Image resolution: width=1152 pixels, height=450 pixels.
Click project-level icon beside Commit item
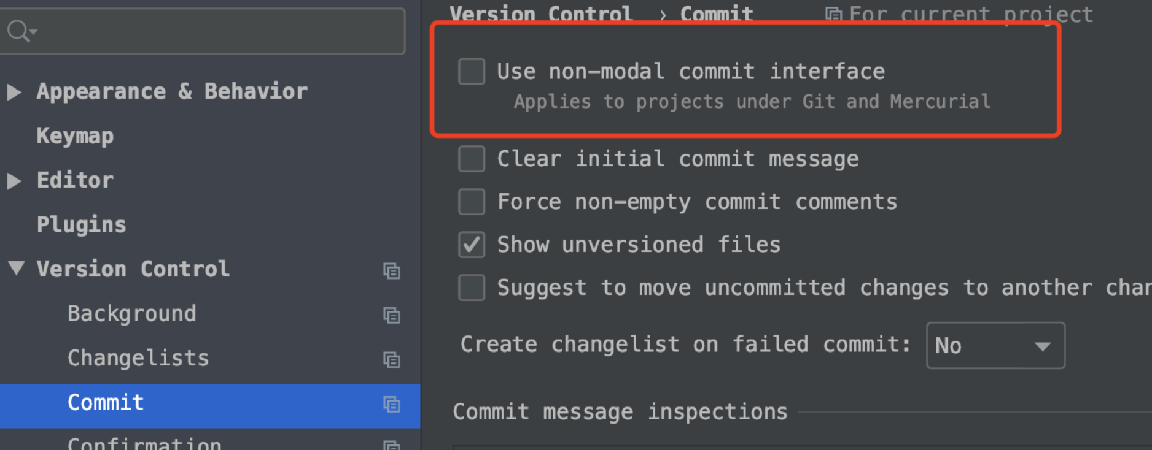391,404
